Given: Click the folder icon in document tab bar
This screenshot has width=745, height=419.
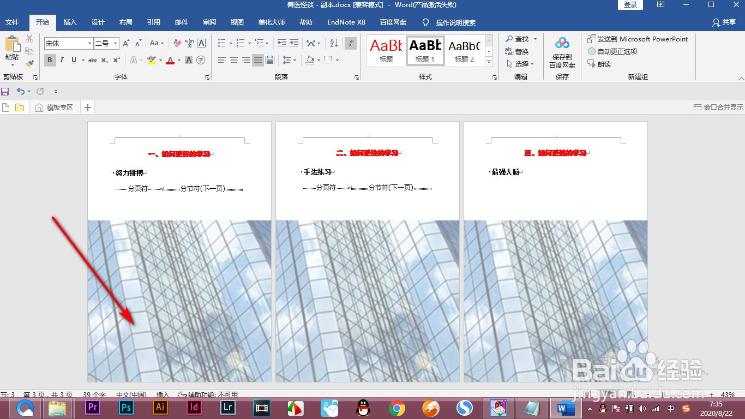Looking at the screenshot, I should (20, 107).
